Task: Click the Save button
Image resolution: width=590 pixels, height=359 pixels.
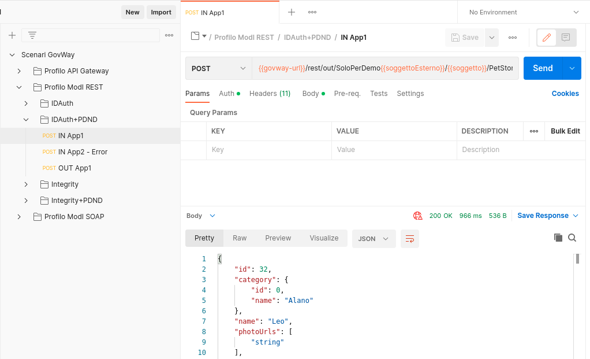Action: pyautogui.click(x=465, y=38)
